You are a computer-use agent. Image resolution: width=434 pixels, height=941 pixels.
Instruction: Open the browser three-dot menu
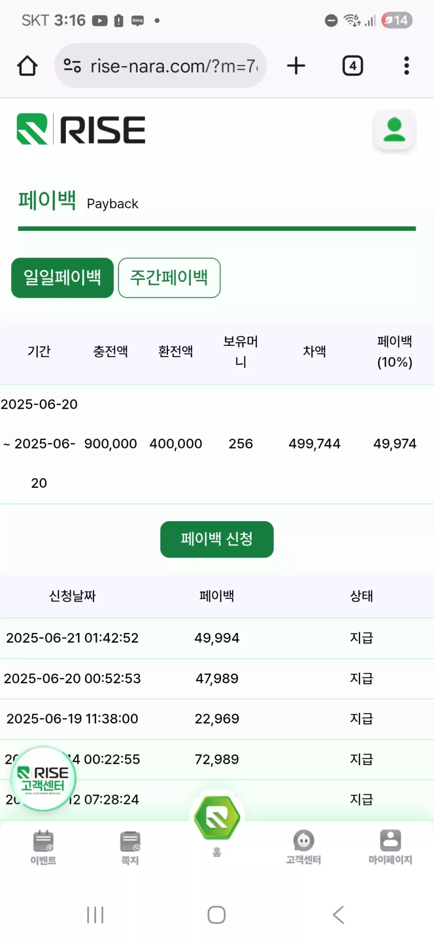coord(406,66)
